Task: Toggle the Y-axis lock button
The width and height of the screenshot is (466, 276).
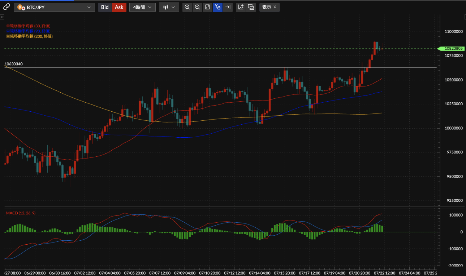Action: (217, 7)
